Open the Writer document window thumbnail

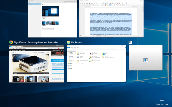pyautogui.click(x=111, y=19)
